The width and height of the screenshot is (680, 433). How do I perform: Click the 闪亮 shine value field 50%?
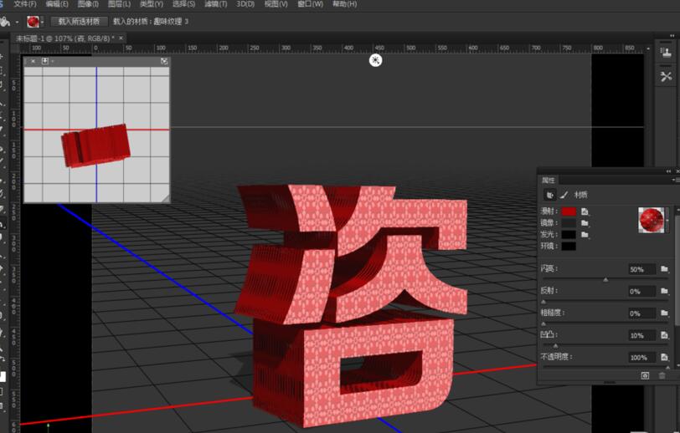(641, 269)
